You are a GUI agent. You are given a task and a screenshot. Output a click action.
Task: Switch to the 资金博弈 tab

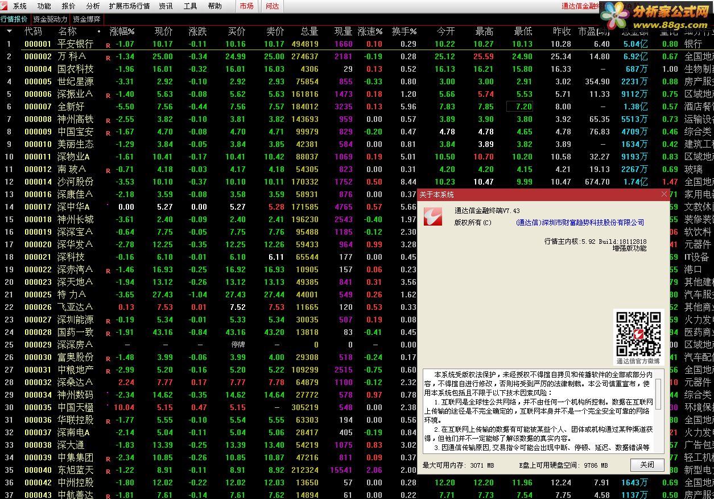(86, 19)
